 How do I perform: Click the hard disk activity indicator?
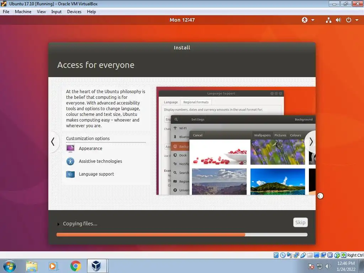276,255
